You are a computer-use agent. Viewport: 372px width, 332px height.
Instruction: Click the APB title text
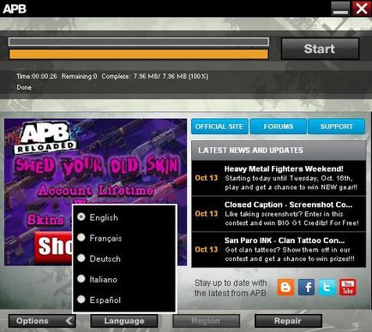point(15,9)
